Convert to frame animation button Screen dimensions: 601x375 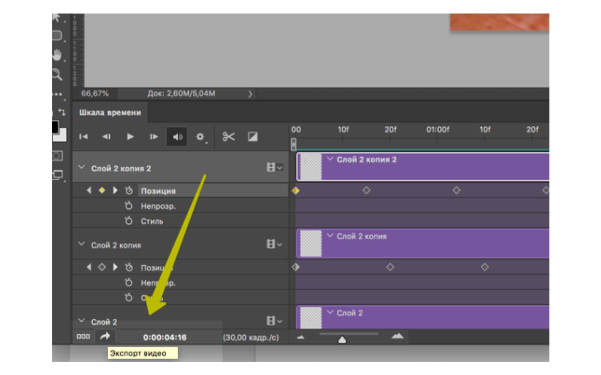point(83,336)
